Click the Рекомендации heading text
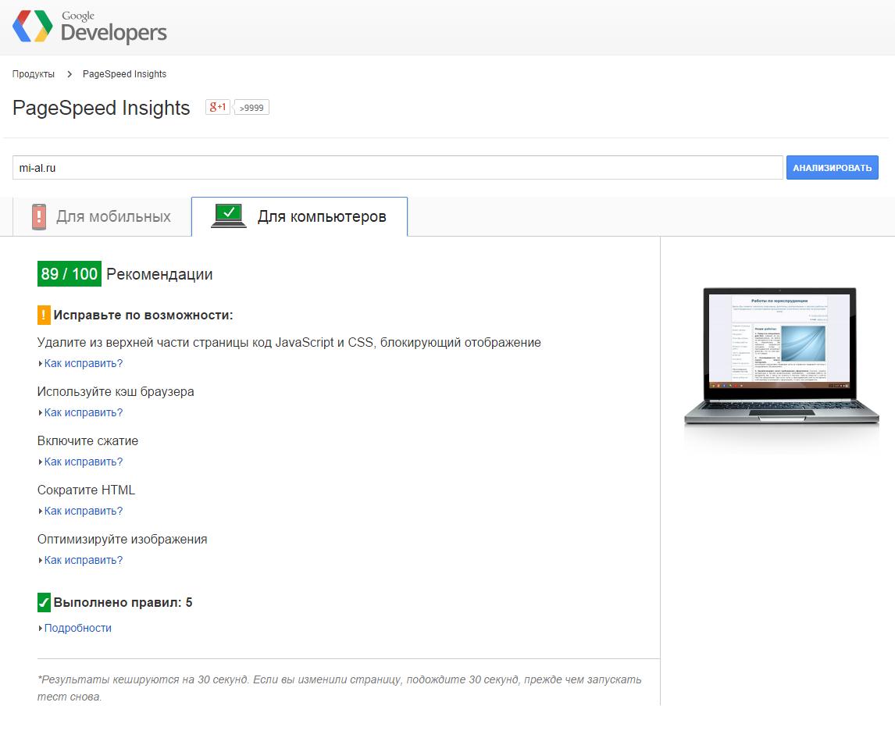 (159, 275)
